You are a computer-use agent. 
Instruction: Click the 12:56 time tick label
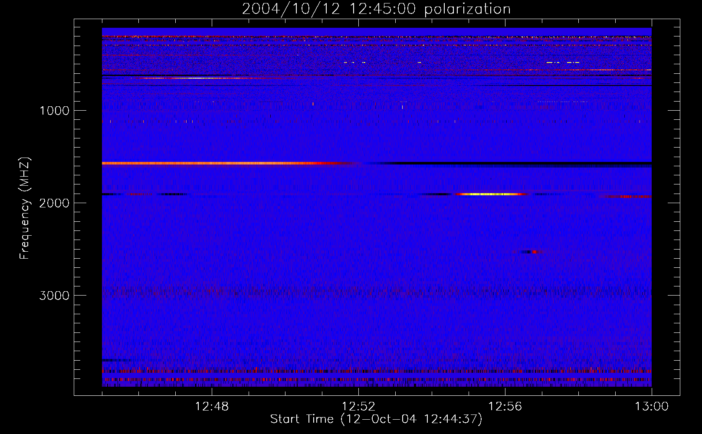coord(505,407)
